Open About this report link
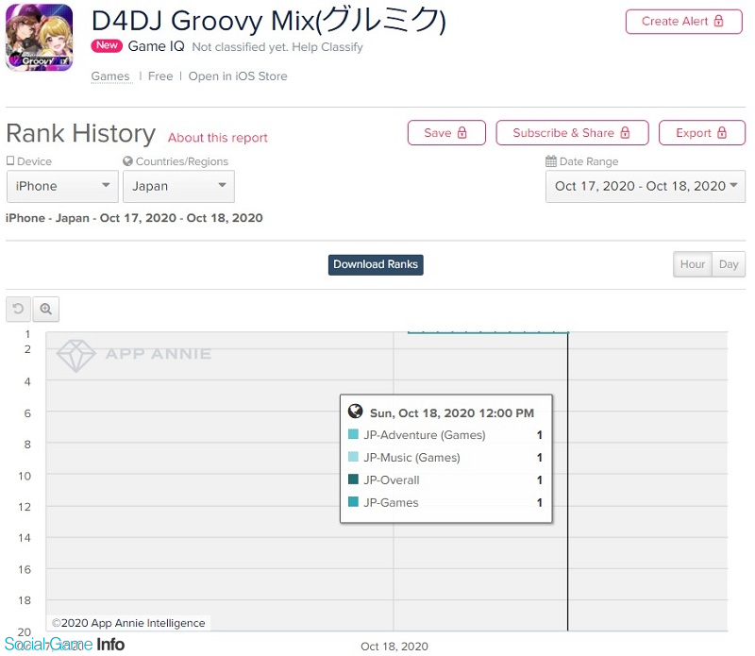 pyautogui.click(x=218, y=138)
